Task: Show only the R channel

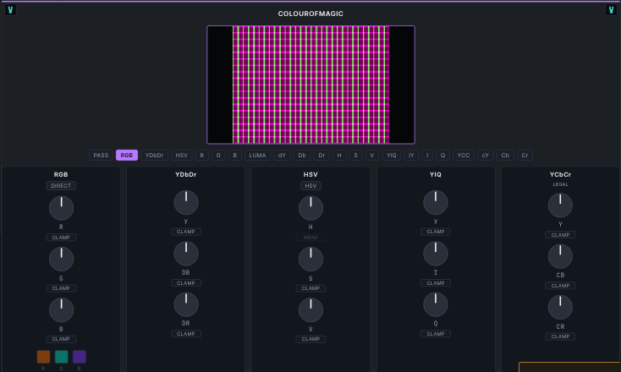Action: pyautogui.click(x=202, y=155)
